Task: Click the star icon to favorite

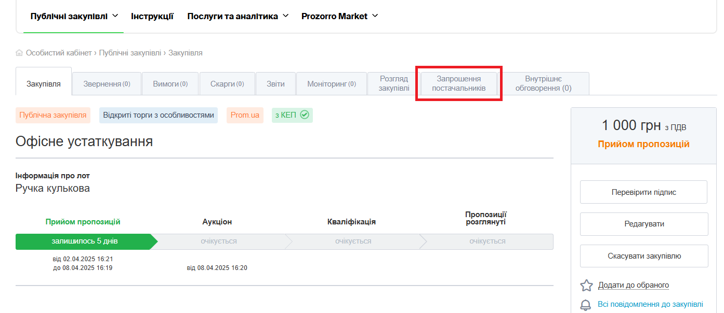Action: click(586, 286)
